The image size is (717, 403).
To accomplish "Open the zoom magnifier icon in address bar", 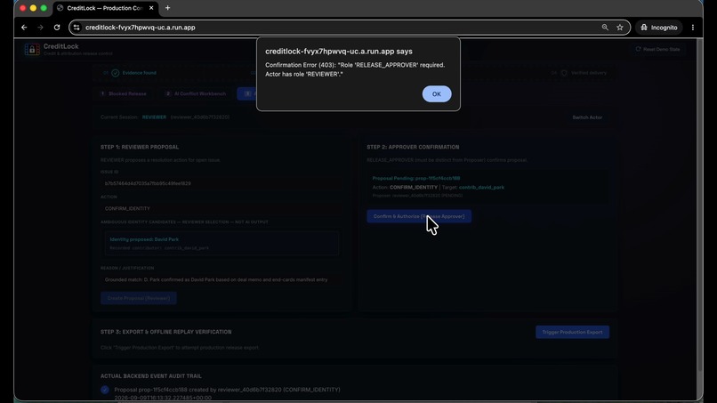I will [x=605, y=28].
